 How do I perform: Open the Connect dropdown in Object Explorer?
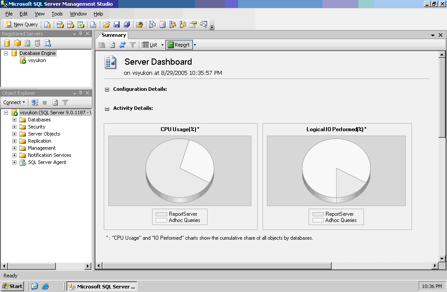click(14, 102)
